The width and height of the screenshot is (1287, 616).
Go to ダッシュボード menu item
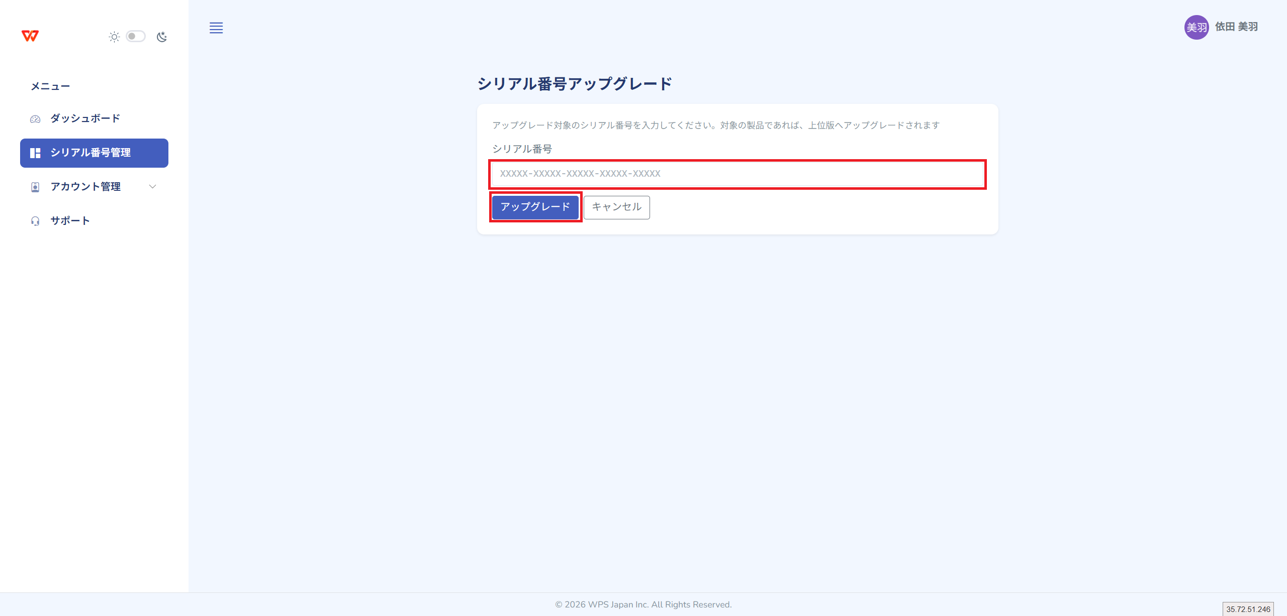pyautogui.click(x=85, y=118)
